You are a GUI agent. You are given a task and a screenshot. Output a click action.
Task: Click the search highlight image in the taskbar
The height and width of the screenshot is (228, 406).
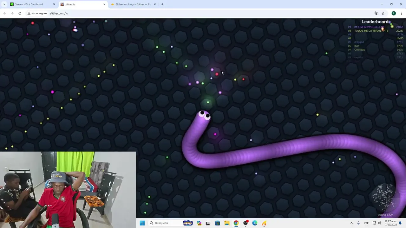tap(188, 223)
